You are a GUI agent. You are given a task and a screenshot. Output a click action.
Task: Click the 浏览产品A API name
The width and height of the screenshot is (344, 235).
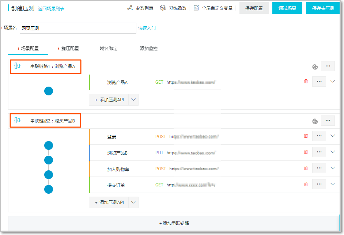117,82
